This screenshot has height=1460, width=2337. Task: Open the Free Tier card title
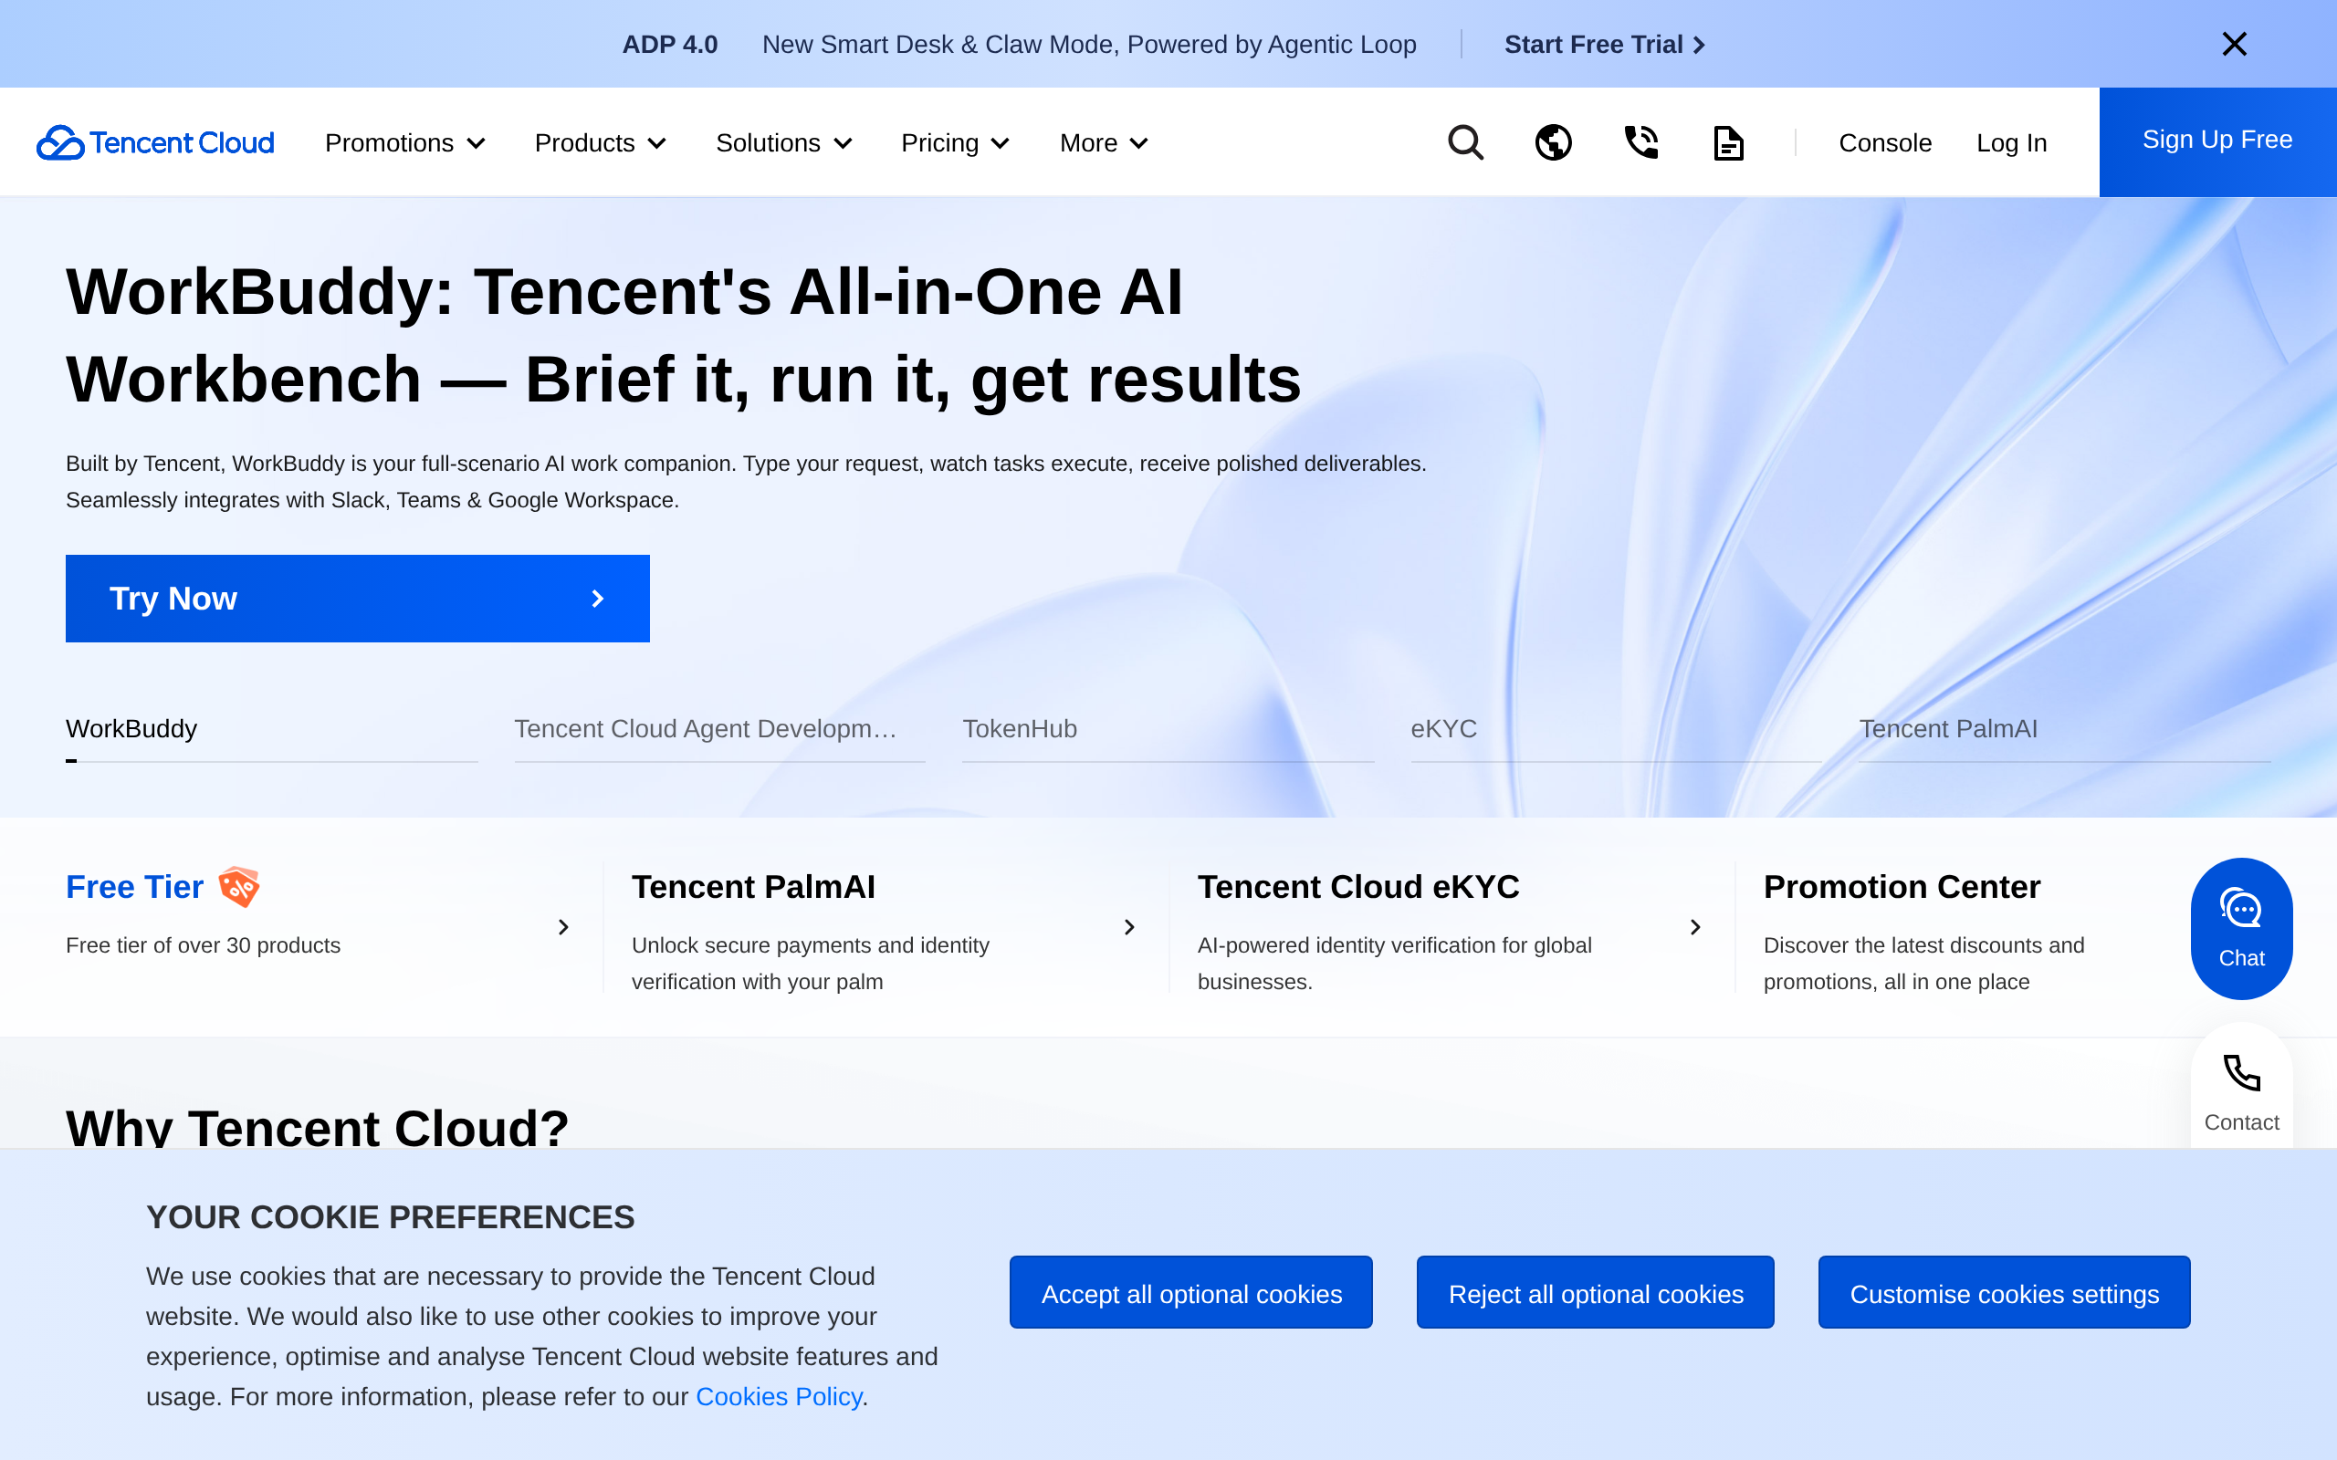[134, 886]
